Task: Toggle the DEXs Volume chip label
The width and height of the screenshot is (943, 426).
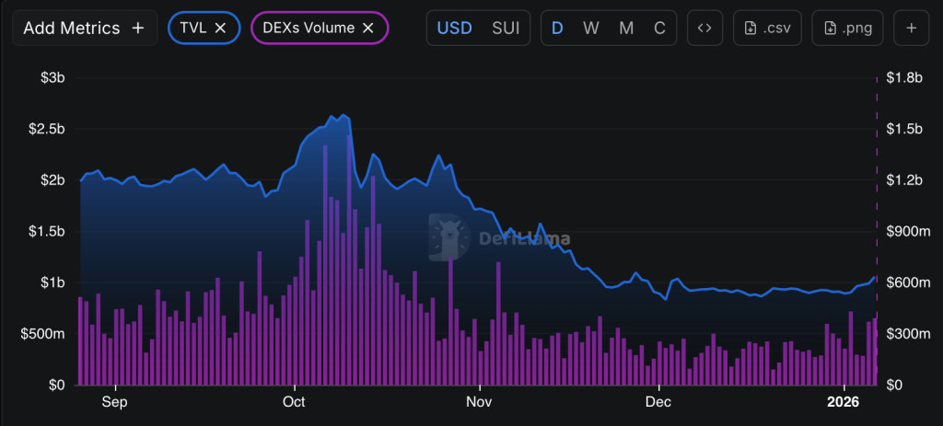Action: [x=309, y=28]
